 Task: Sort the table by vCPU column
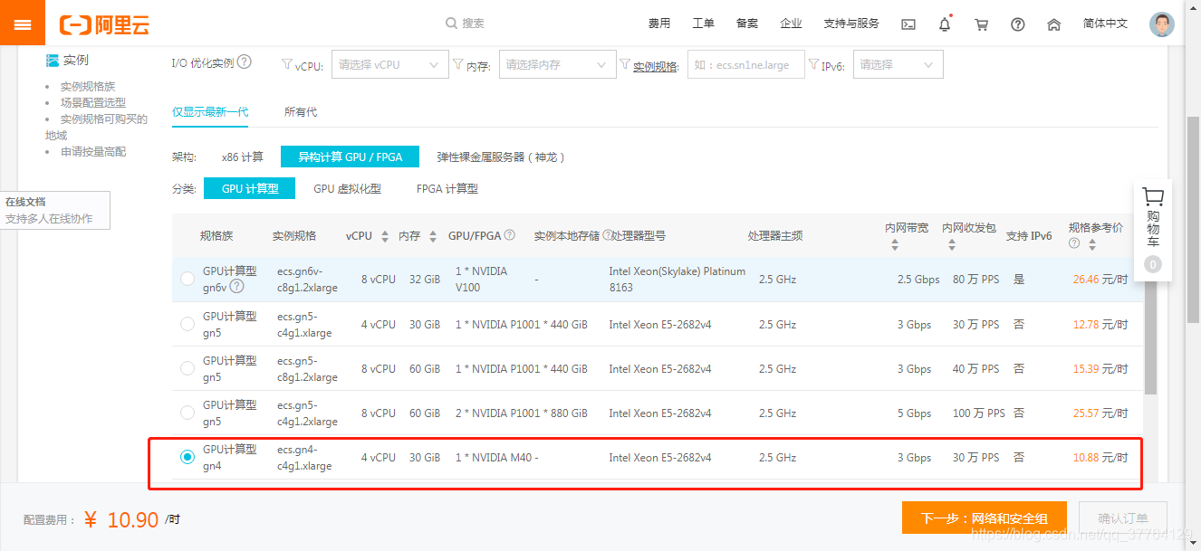click(385, 235)
